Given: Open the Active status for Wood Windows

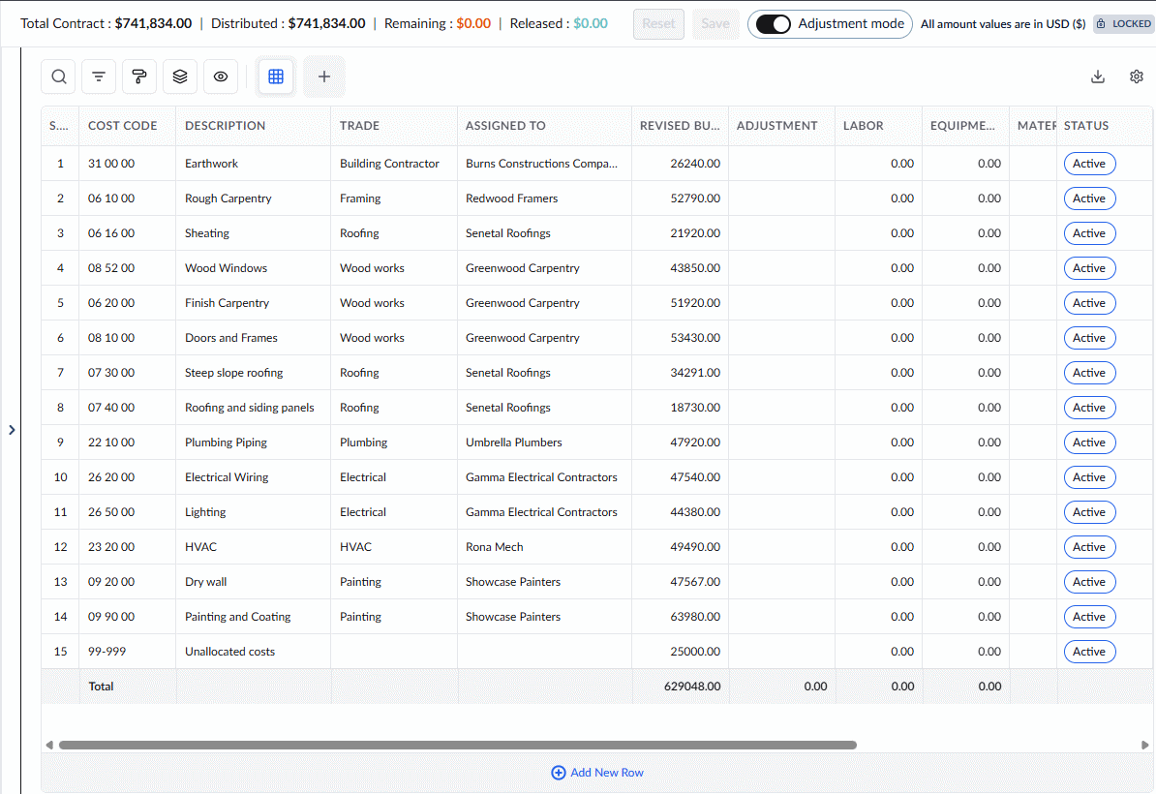Looking at the screenshot, I should pyautogui.click(x=1089, y=268).
